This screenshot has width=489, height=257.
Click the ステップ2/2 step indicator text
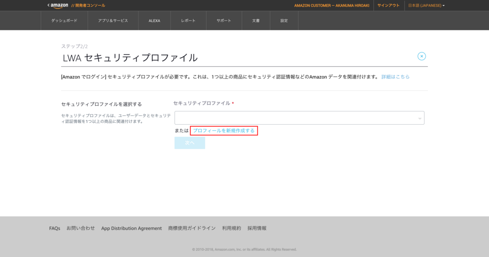click(74, 46)
